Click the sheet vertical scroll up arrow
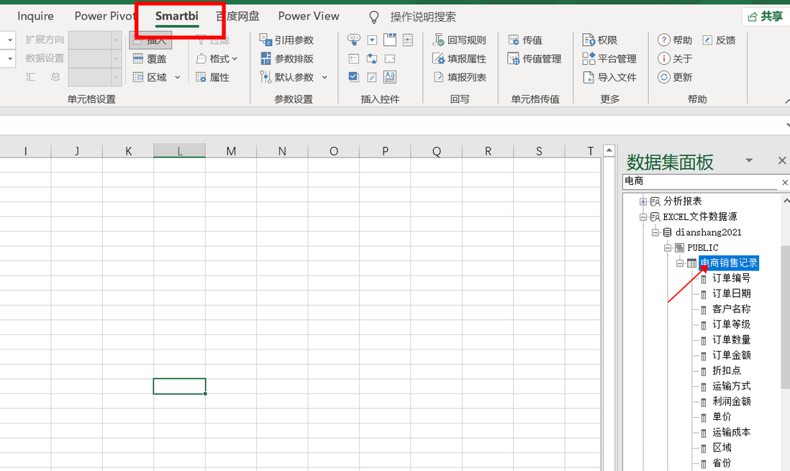The height and width of the screenshot is (471, 790). coord(609,150)
